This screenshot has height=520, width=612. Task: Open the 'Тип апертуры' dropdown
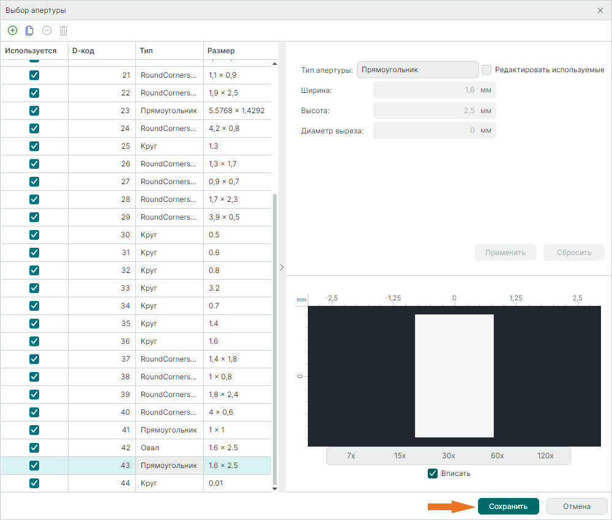pyautogui.click(x=417, y=70)
